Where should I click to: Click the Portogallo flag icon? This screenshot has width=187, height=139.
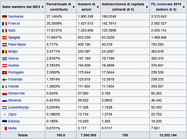5,72
